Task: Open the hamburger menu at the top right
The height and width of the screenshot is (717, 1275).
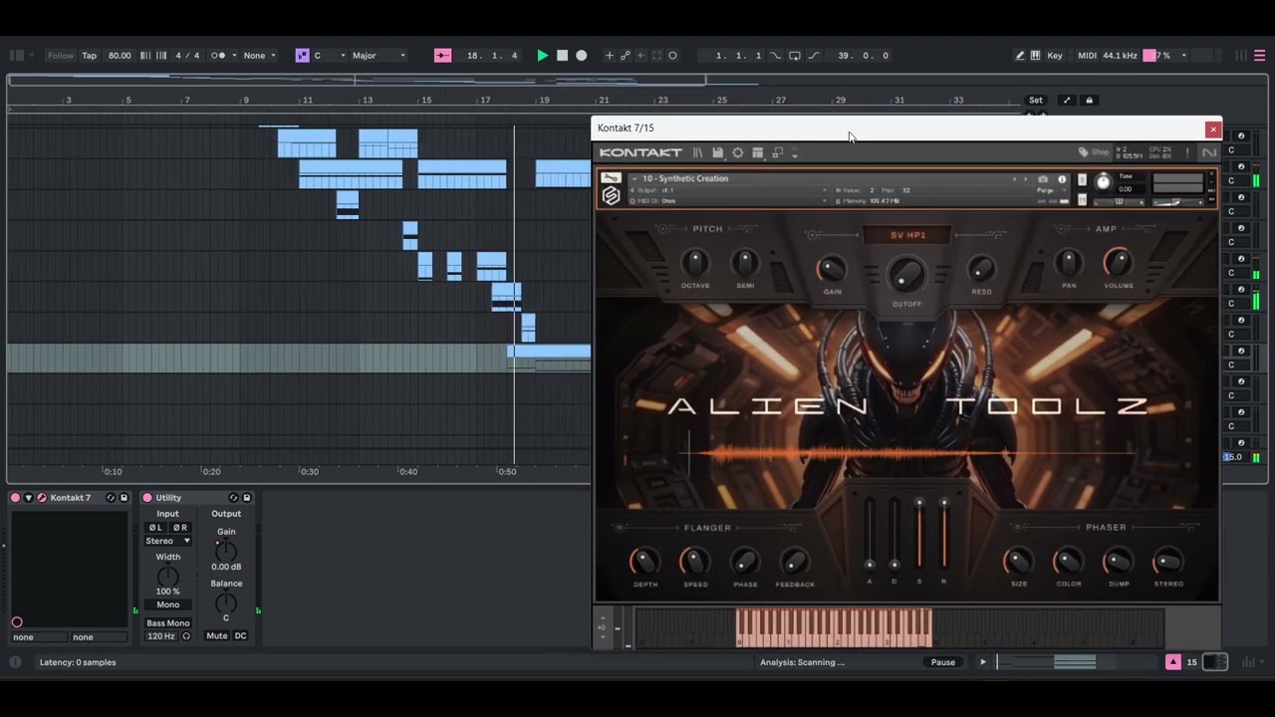Action: (1259, 56)
